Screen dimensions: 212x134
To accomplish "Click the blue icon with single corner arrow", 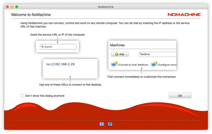I will pyautogui.click(x=110, y=124).
